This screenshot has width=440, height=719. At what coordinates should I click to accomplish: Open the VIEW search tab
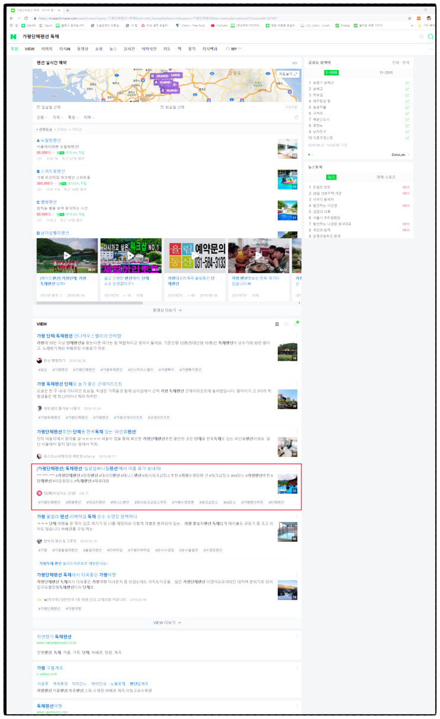pyautogui.click(x=30, y=49)
